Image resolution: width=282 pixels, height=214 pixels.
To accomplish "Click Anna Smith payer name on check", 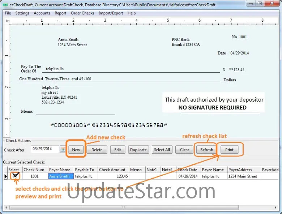I will pyautogui.click(x=68, y=39).
